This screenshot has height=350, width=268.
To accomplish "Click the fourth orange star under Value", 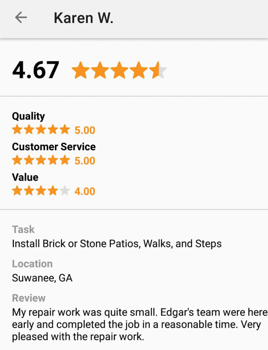I will tap(53, 191).
